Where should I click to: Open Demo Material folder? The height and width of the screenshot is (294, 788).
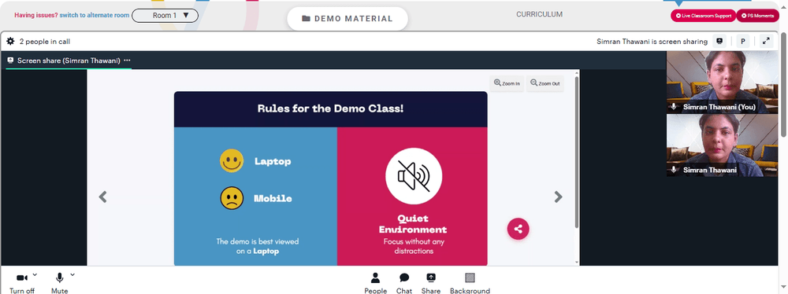click(348, 19)
